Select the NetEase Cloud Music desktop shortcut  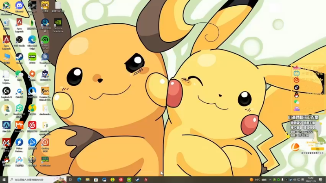click(x=32, y=127)
